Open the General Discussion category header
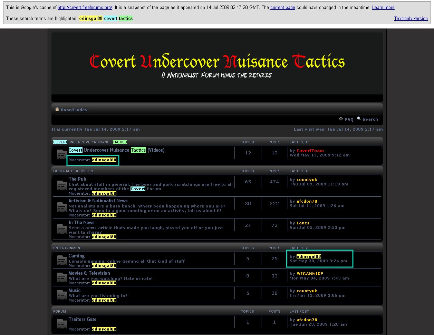 (x=73, y=171)
